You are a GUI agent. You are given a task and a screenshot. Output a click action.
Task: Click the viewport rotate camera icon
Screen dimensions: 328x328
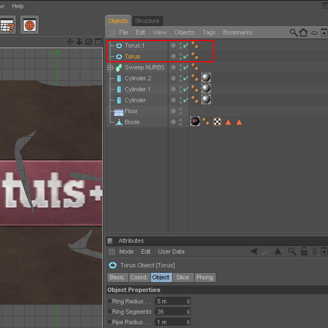click(x=89, y=42)
